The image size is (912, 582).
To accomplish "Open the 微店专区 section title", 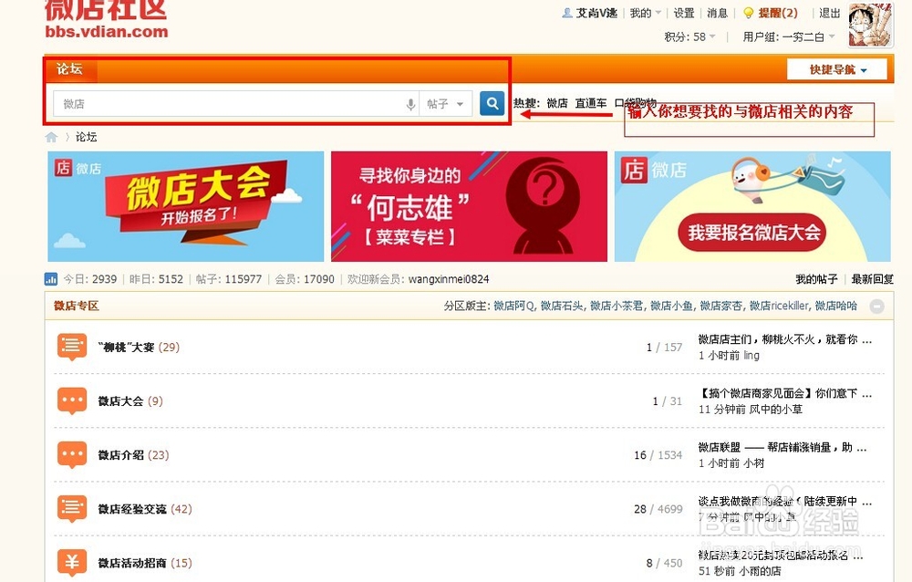I will coord(77,306).
